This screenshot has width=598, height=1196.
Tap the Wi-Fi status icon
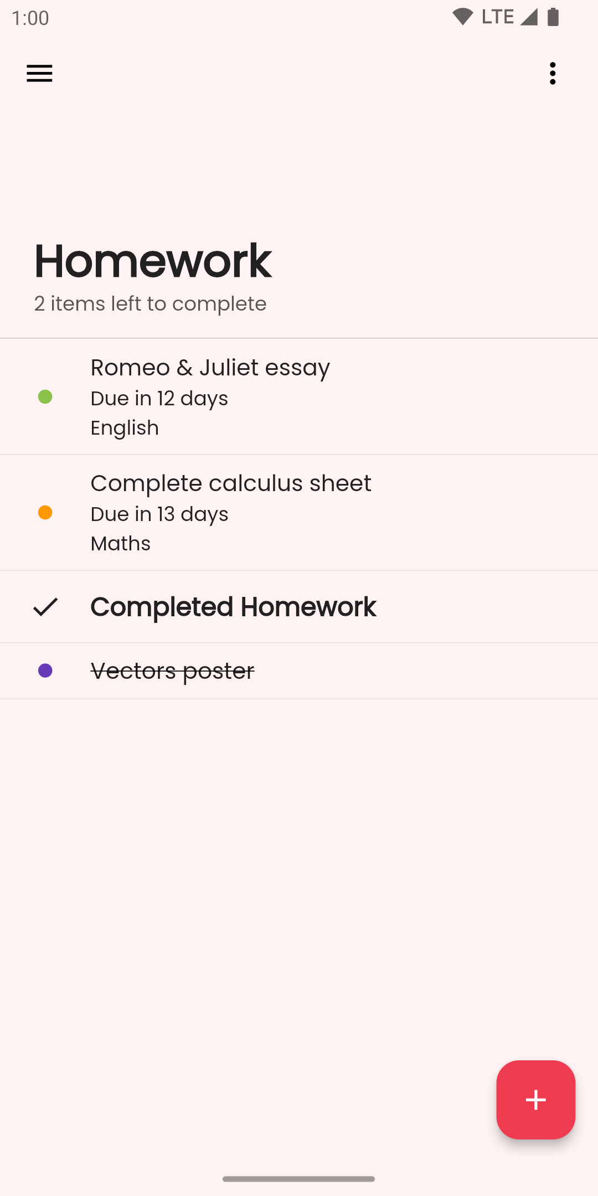click(462, 17)
